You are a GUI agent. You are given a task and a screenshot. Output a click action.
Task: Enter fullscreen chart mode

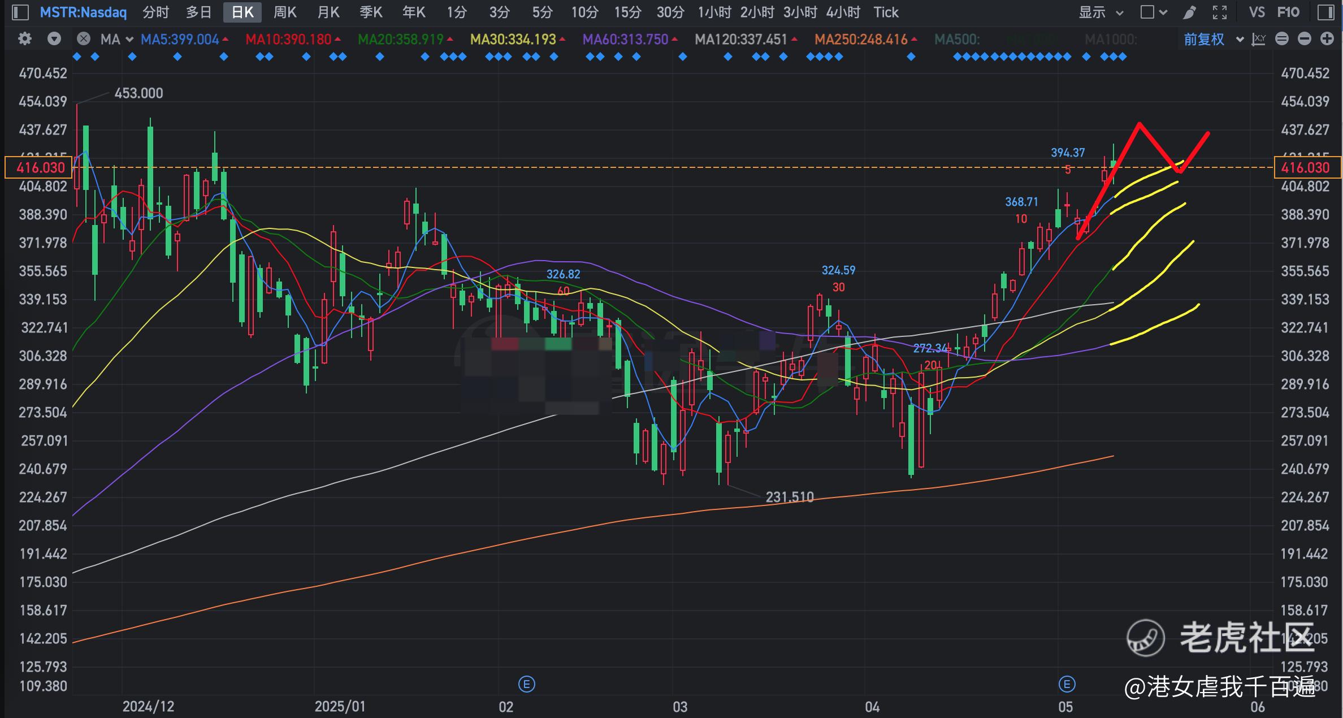(1220, 12)
